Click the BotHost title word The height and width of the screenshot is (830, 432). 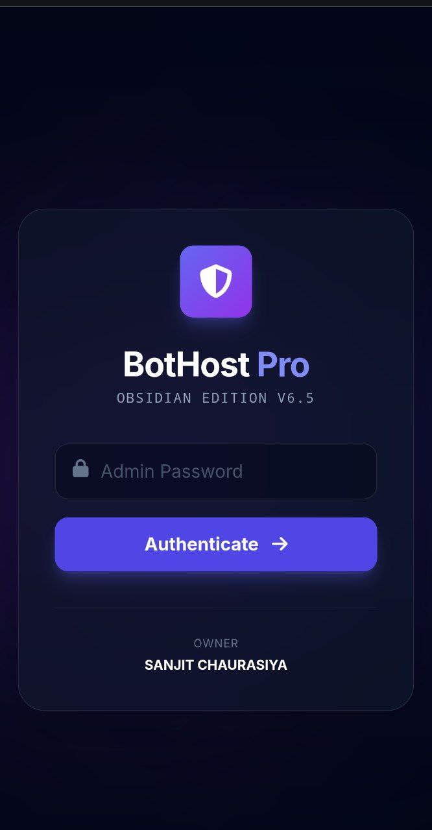click(x=186, y=364)
